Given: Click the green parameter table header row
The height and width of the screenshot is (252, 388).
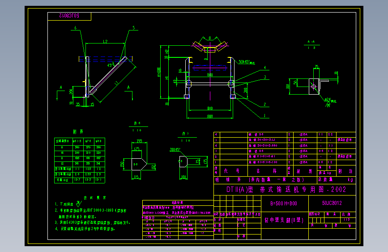Looking at the screenshot, I should [80, 141].
